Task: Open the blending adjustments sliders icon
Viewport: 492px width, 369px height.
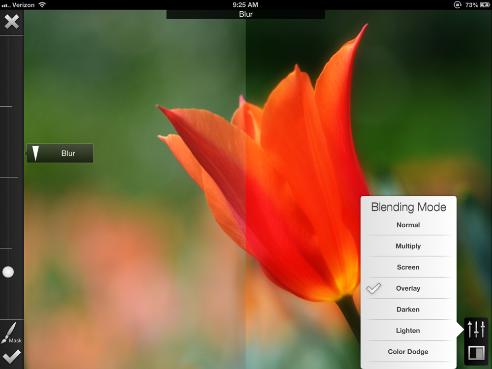Action: [x=476, y=330]
